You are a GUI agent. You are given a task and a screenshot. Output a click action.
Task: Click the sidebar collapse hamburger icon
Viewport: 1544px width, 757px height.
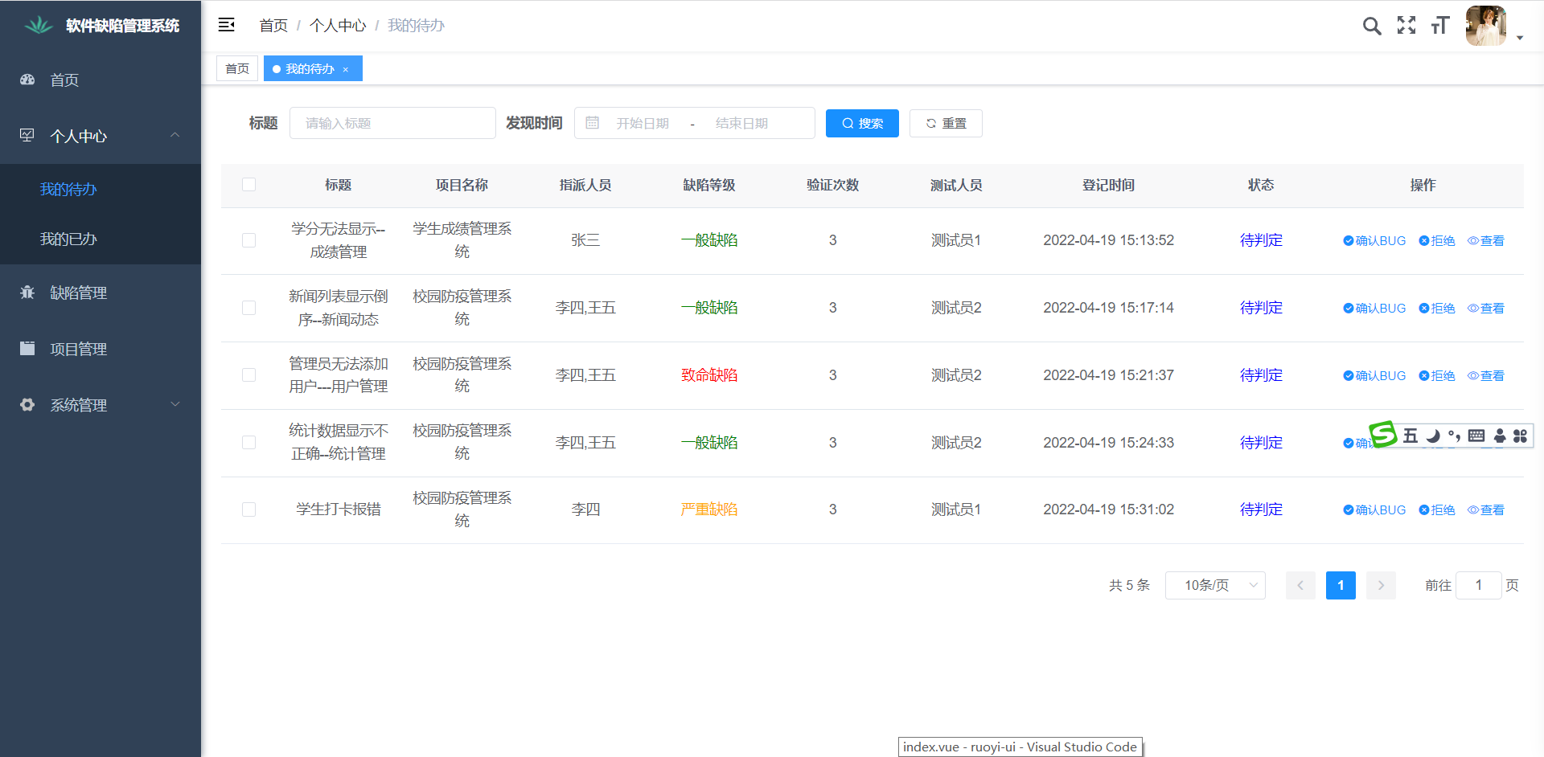tap(227, 25)
